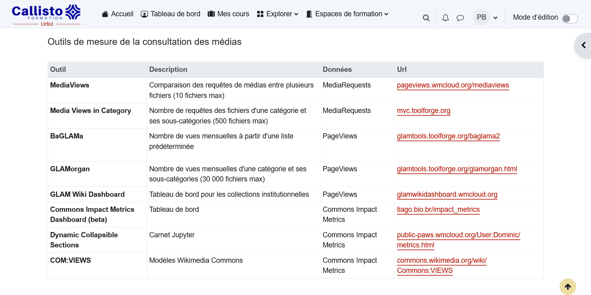Select the BaGLAMa tool name

(66, 136)
